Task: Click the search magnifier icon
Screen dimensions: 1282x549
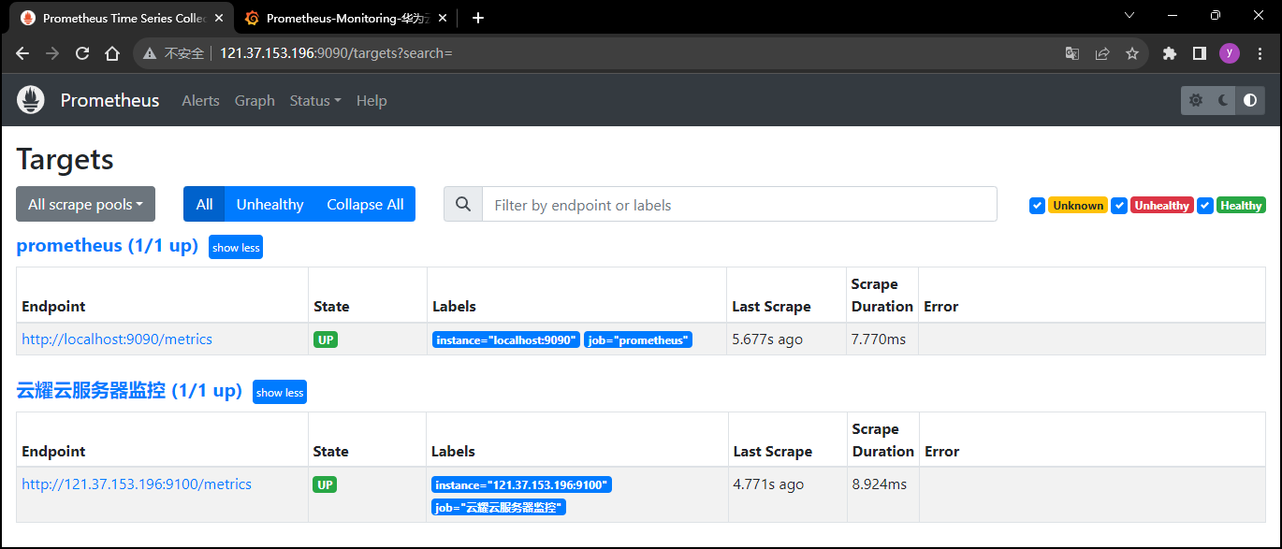Action: point(463,204)
